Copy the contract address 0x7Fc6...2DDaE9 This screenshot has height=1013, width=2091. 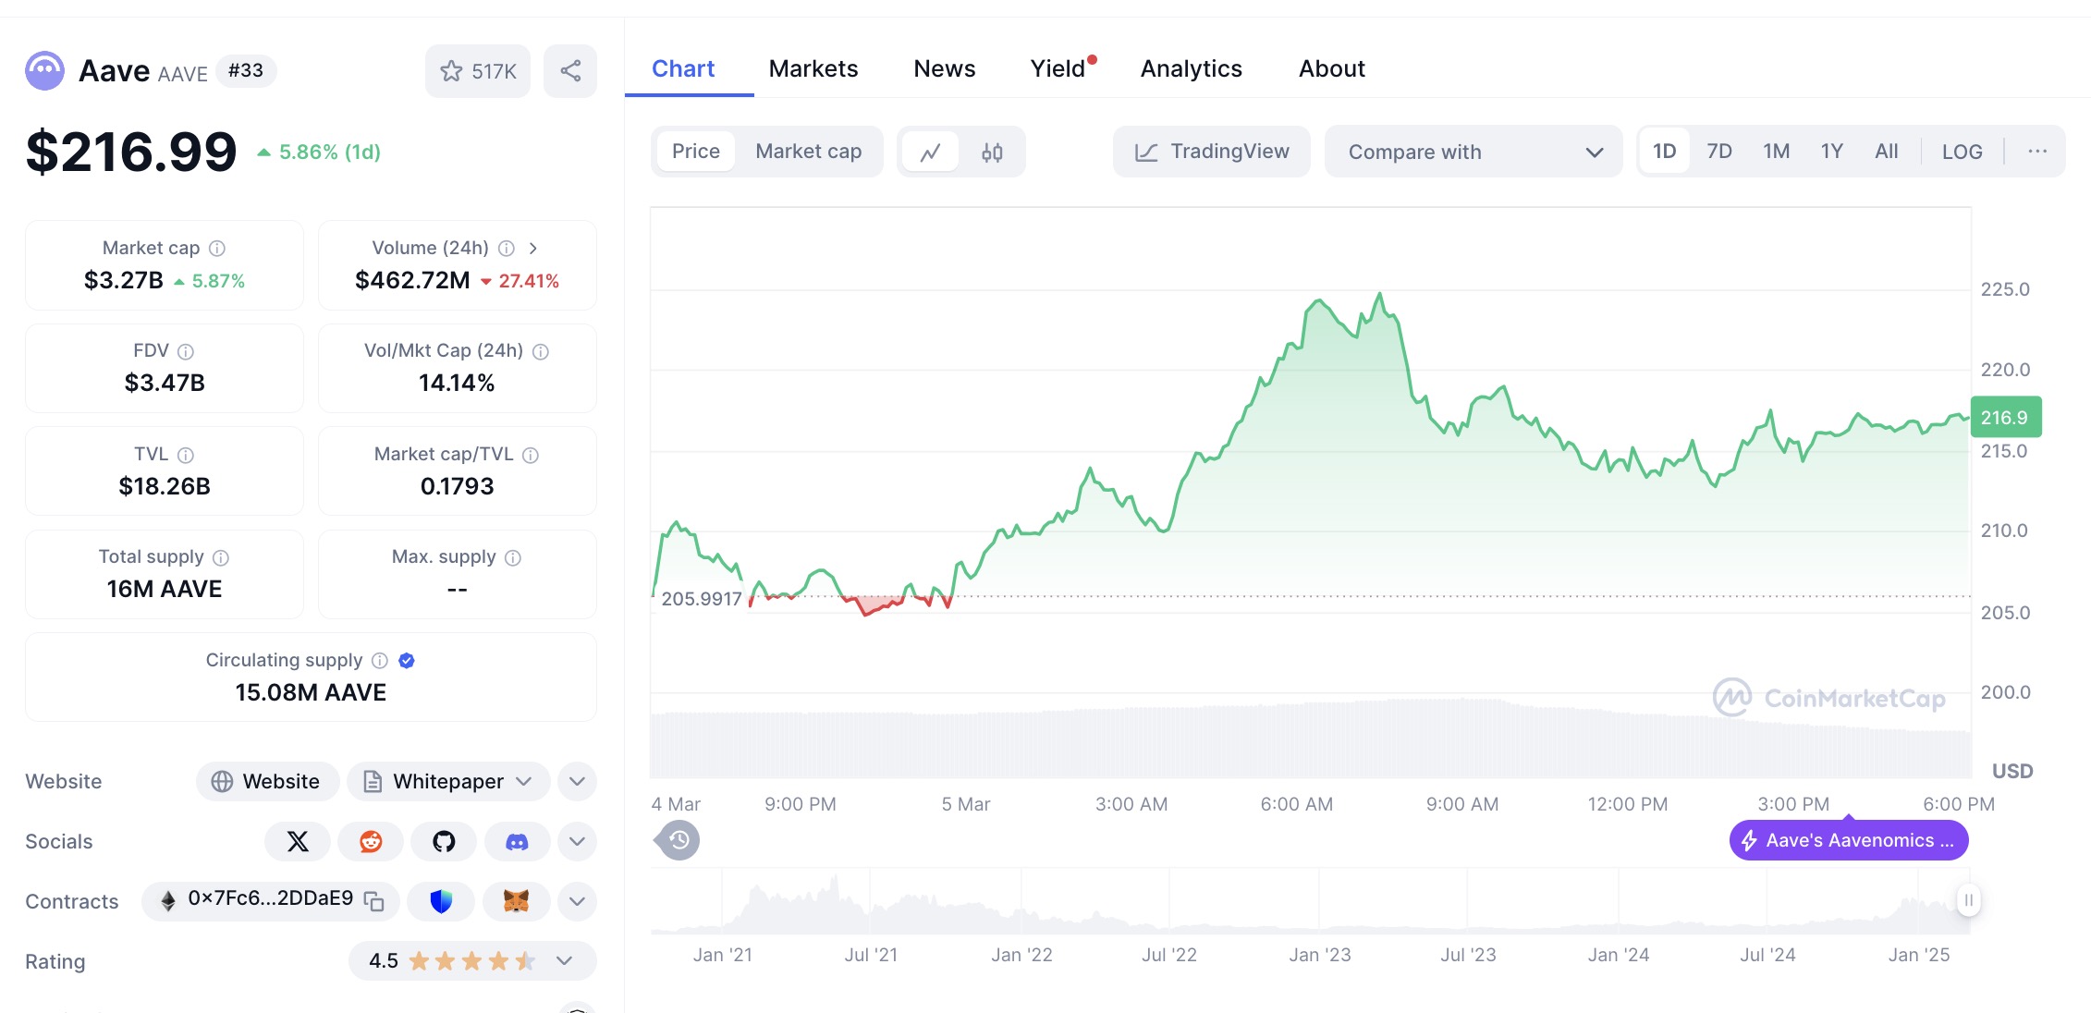373,901
